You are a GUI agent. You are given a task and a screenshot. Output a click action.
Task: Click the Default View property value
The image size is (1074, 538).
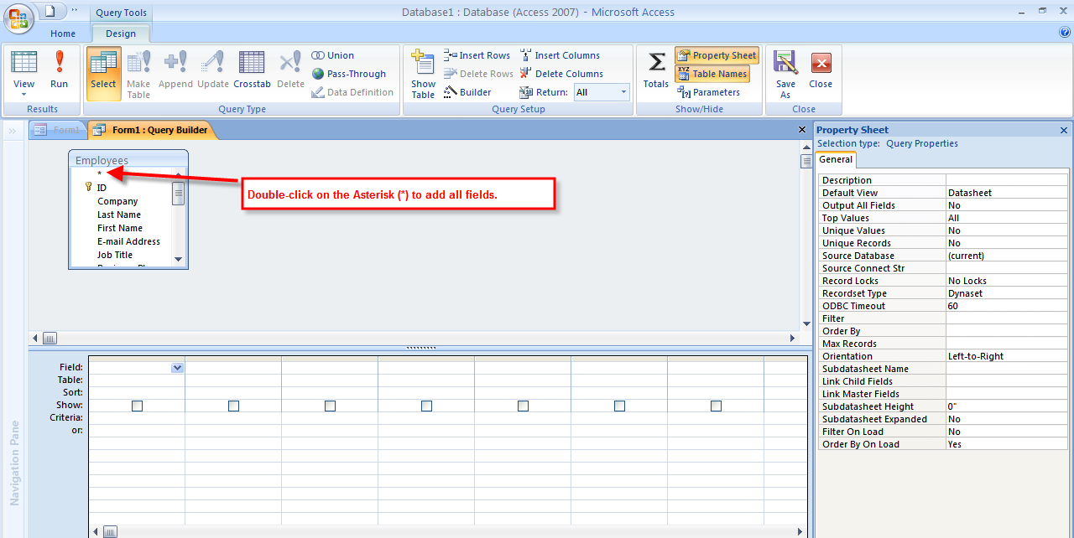pyautogui.click(x=1008, y=193)
